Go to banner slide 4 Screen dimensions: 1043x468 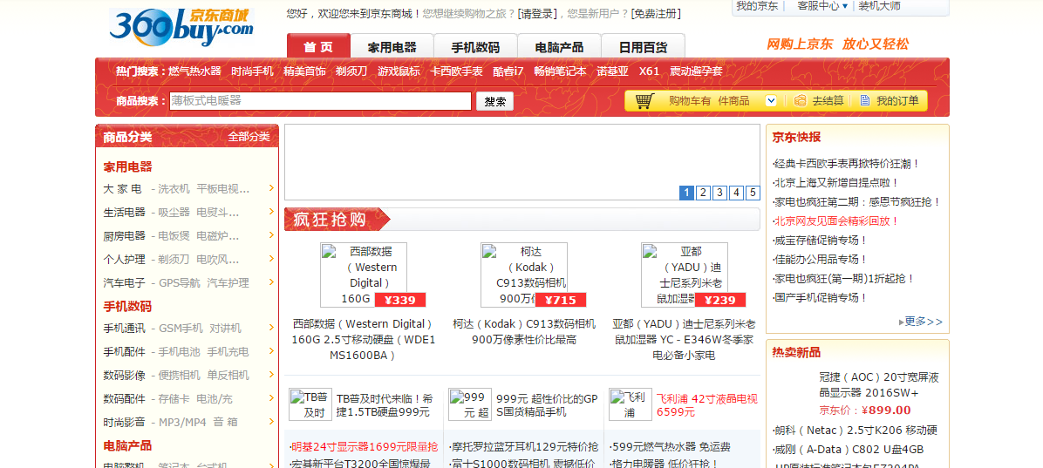736,193
